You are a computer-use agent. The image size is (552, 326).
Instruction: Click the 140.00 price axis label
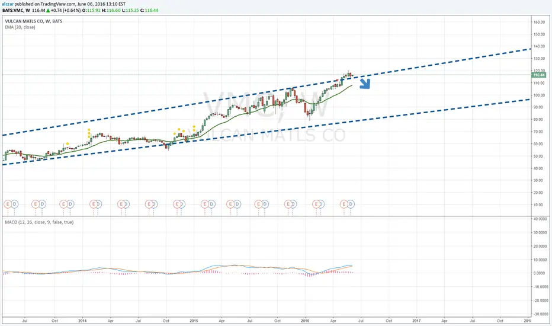tap(539, 46)
